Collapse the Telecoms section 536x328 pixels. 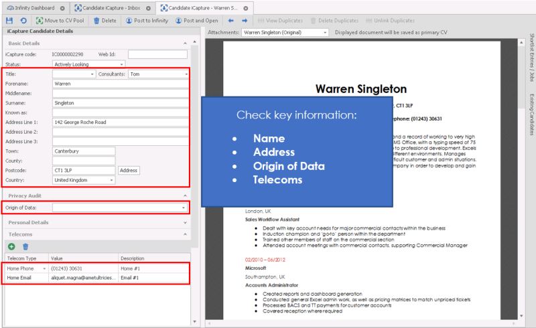click(185, 234)
